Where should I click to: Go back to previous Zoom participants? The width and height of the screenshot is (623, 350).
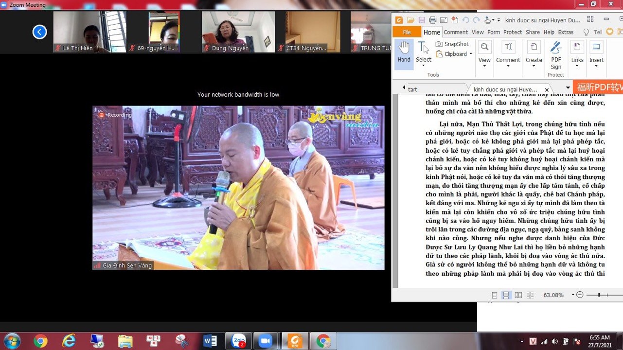pyautogui.click(x=39, y=32)
